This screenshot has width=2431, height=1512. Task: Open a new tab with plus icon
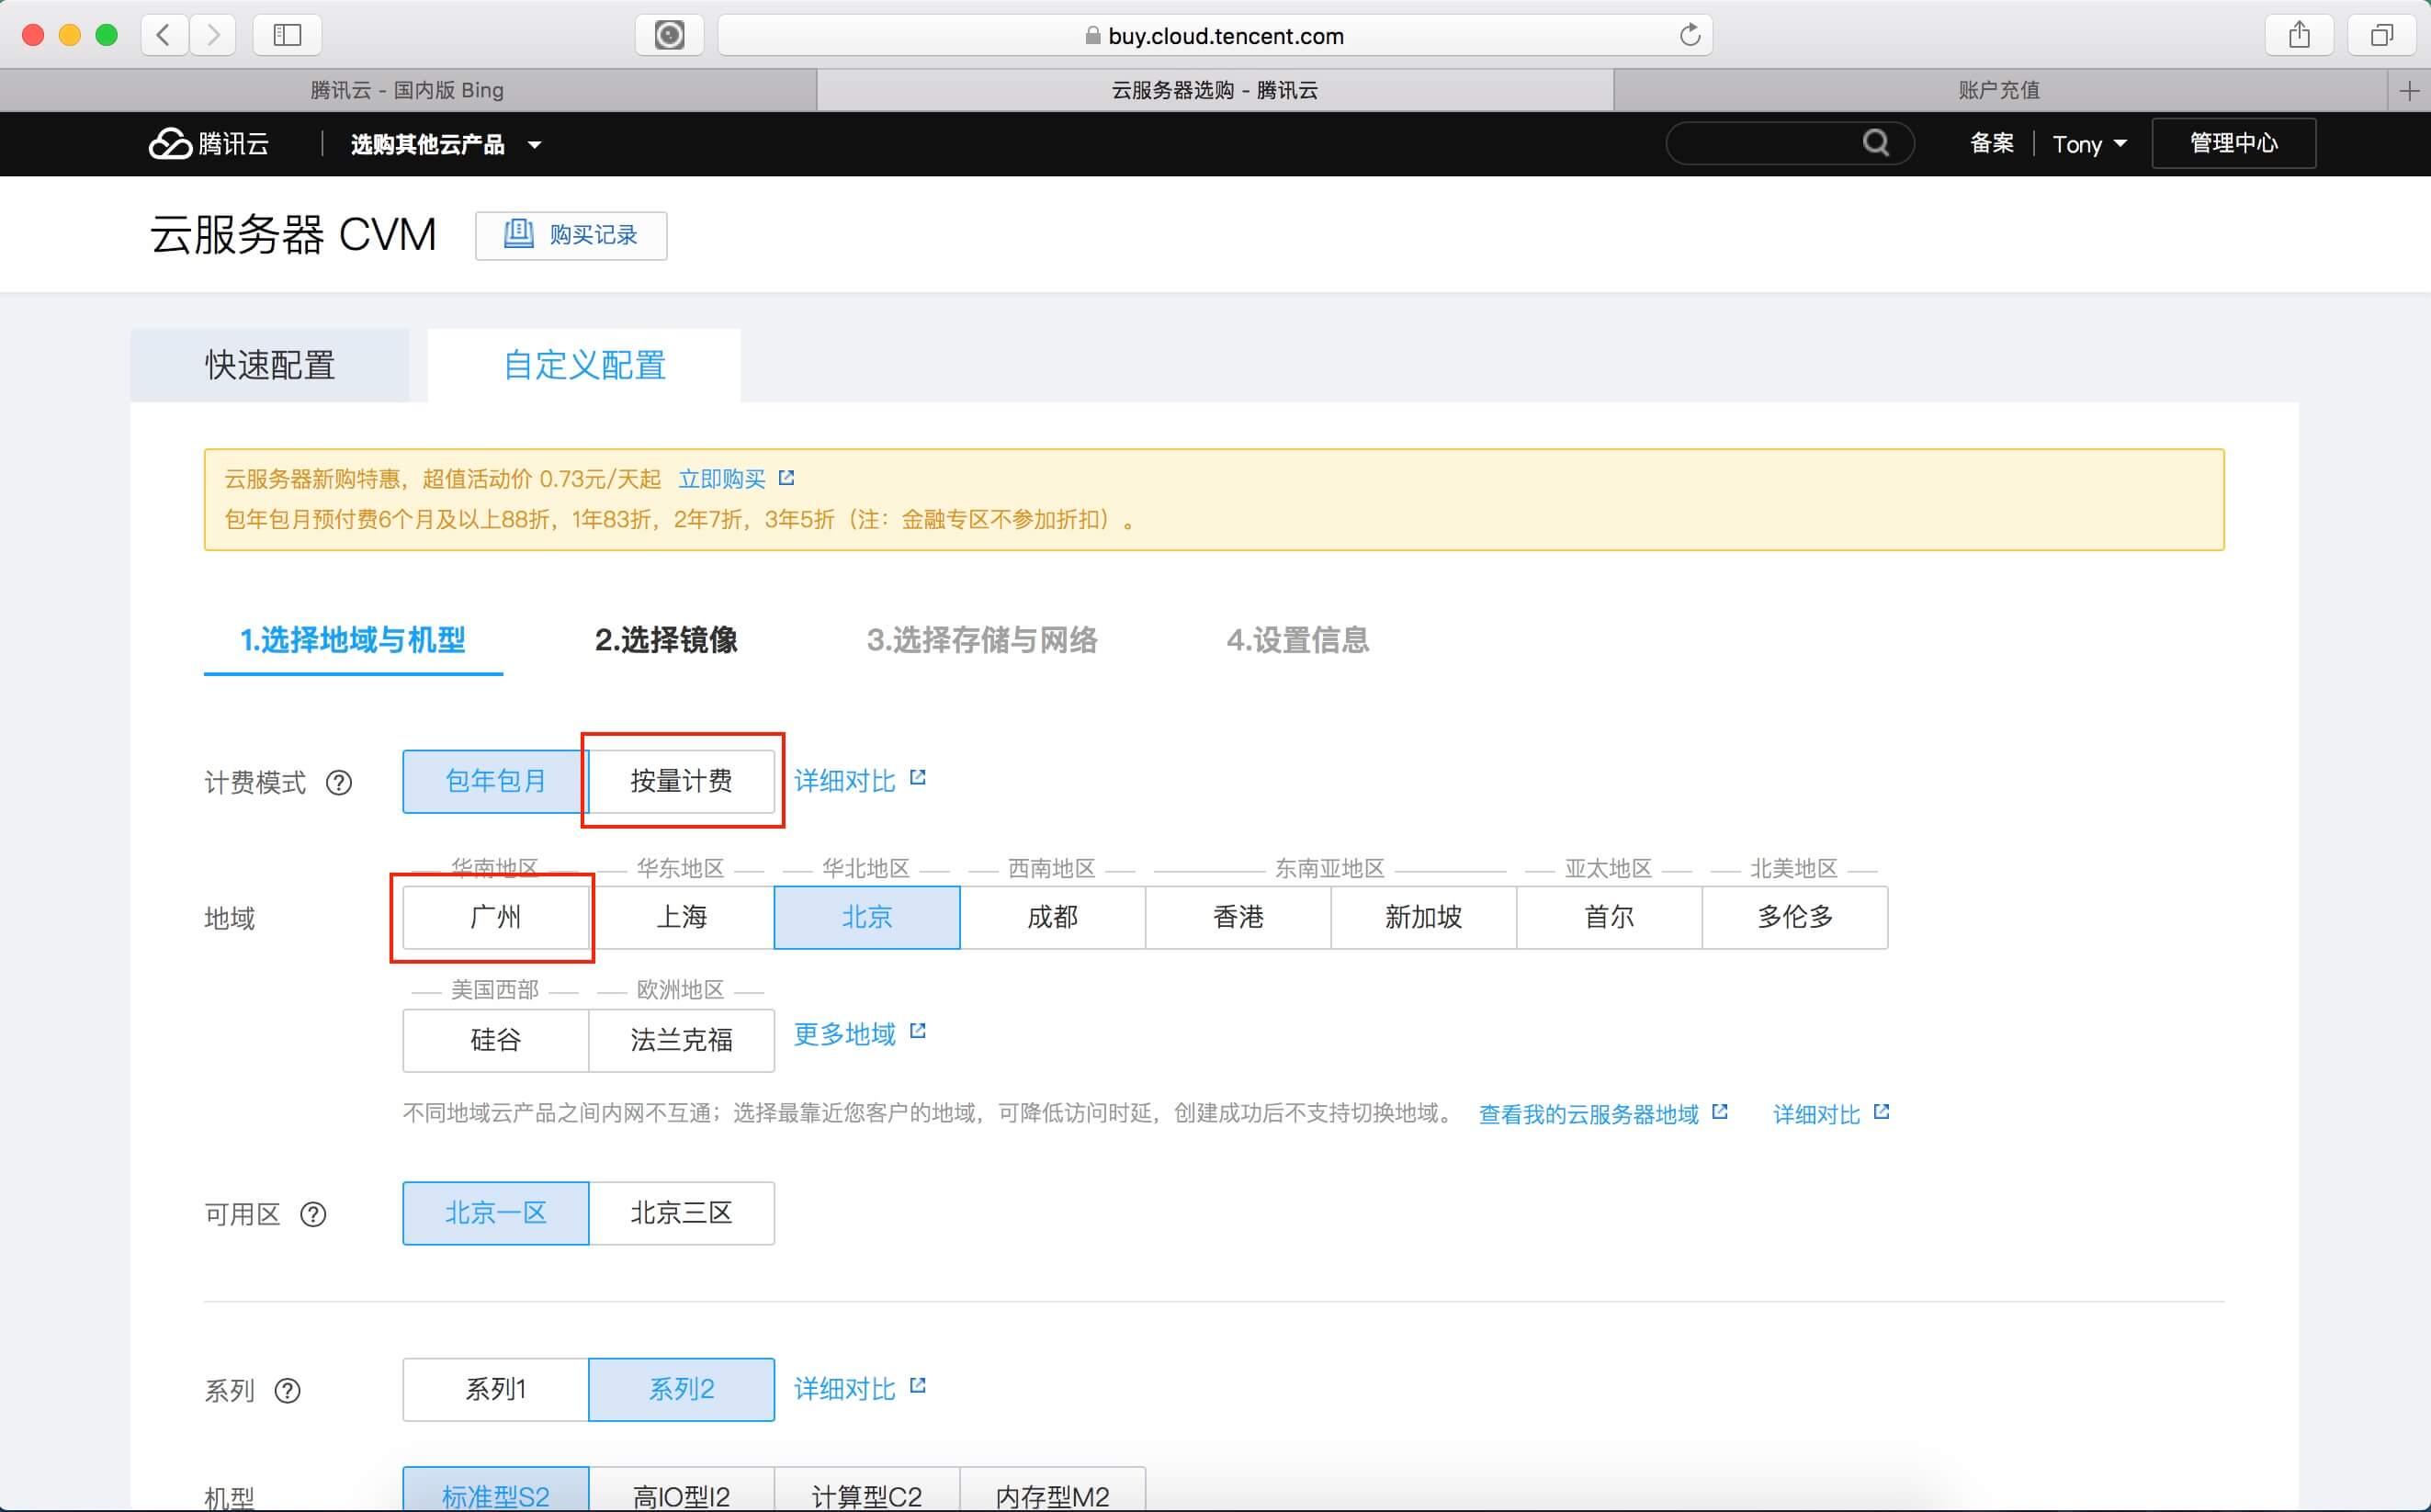2409,90
